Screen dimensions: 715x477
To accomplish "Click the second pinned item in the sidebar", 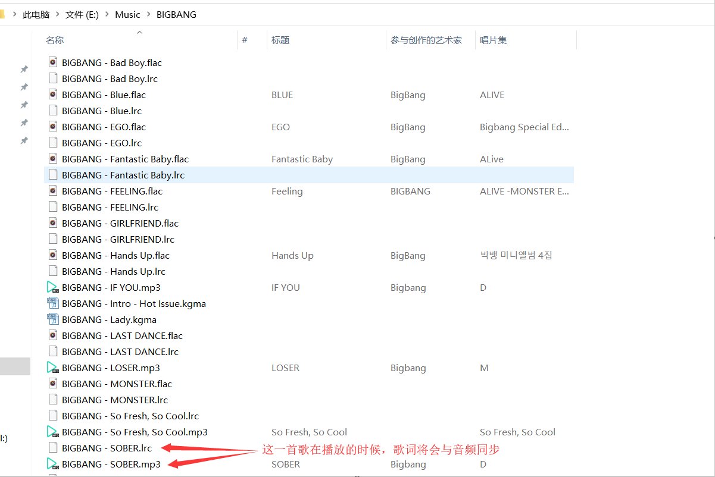I will tap(24, 87).
